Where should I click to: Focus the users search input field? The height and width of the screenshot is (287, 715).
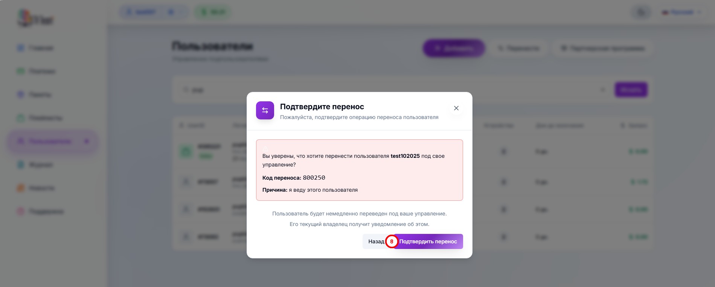coord(377,90)
